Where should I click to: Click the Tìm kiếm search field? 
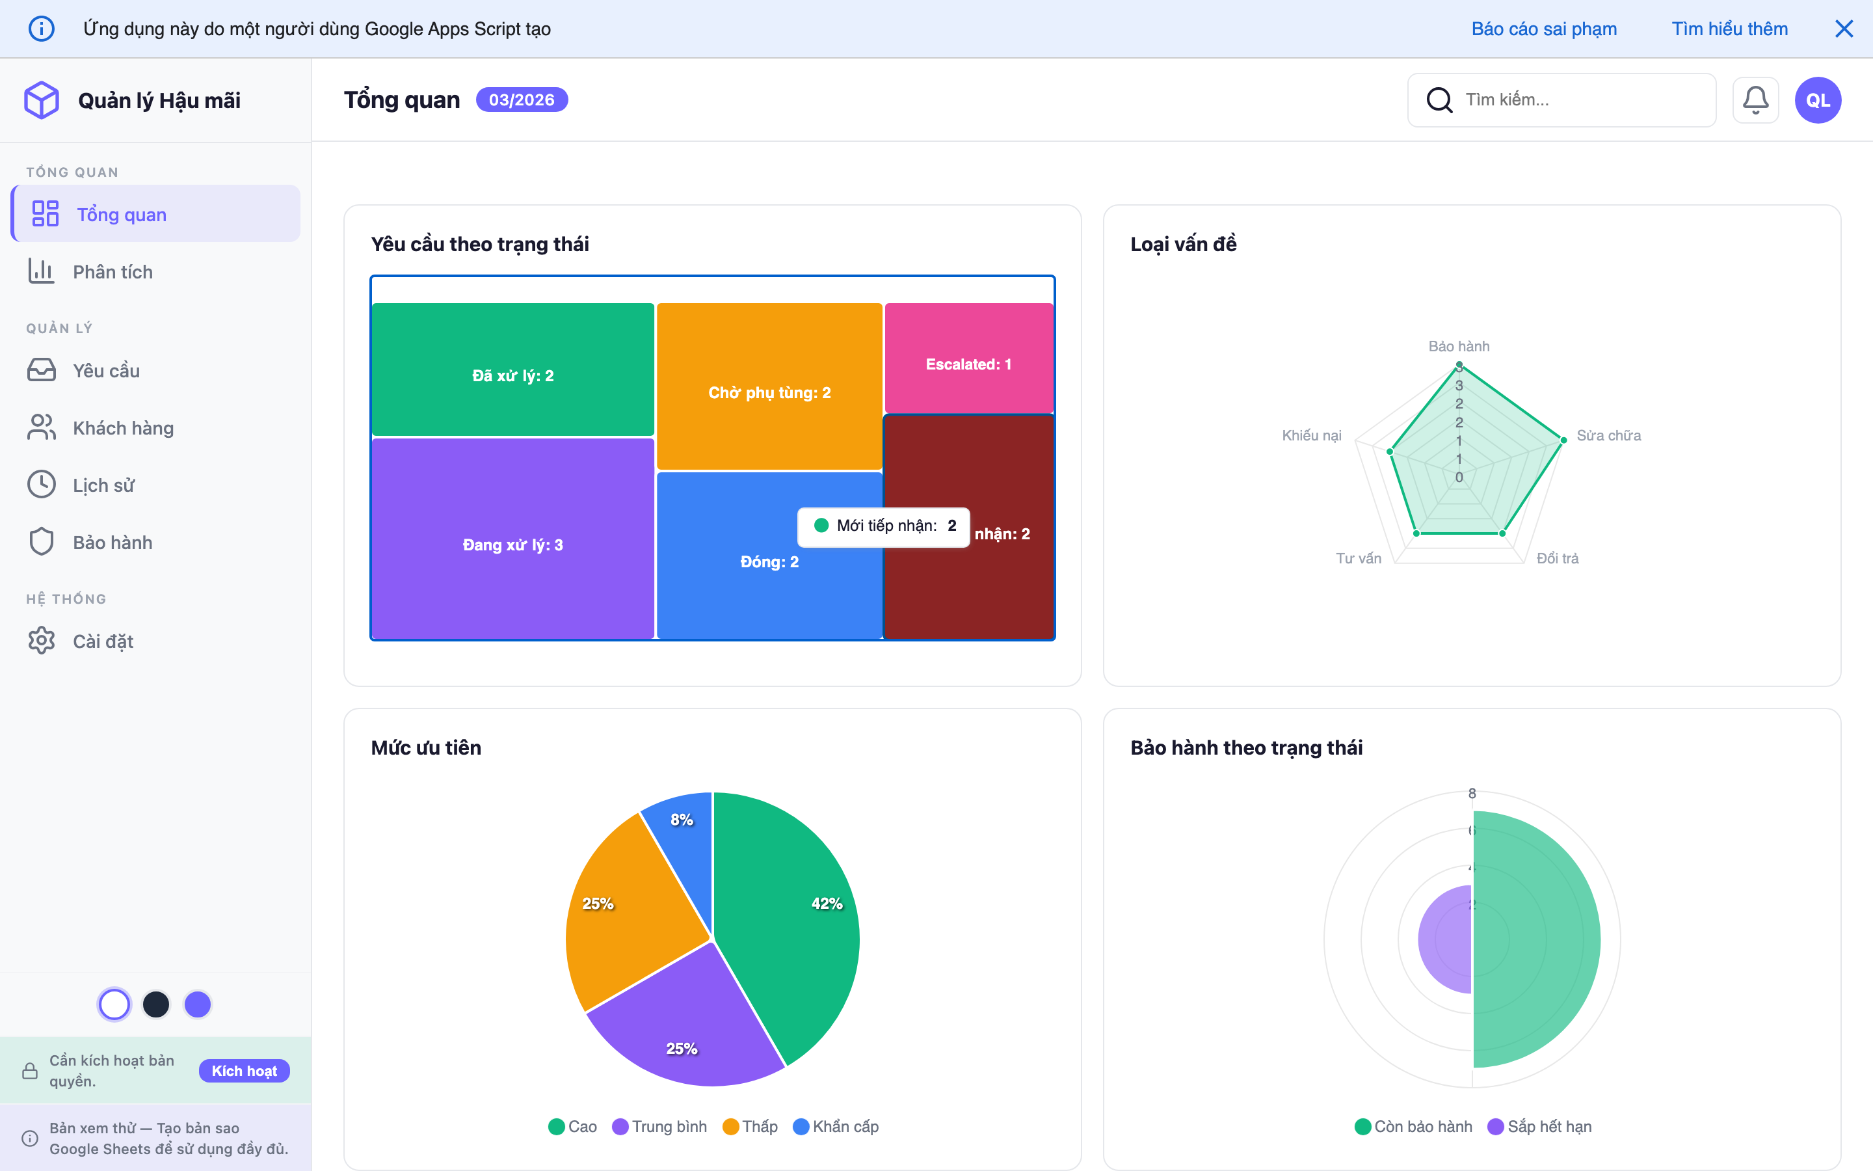[x=1579, y=100]
